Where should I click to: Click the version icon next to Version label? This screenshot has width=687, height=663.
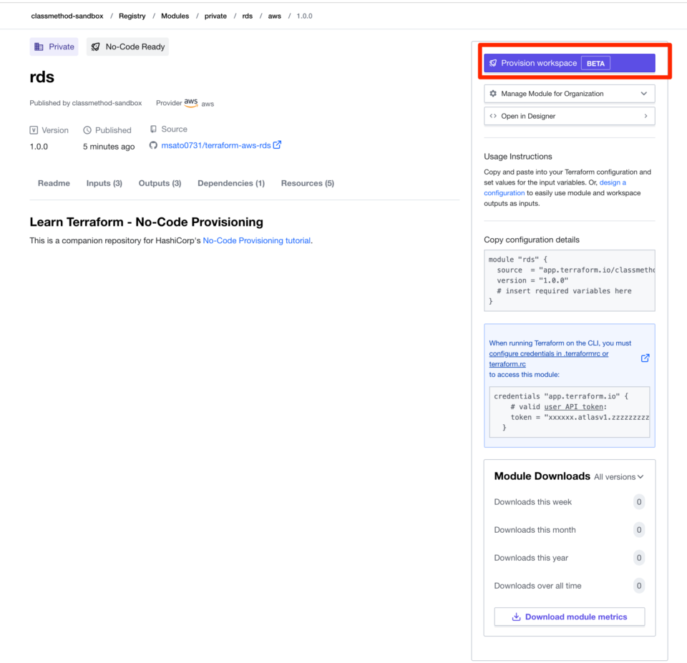[34, 129]
